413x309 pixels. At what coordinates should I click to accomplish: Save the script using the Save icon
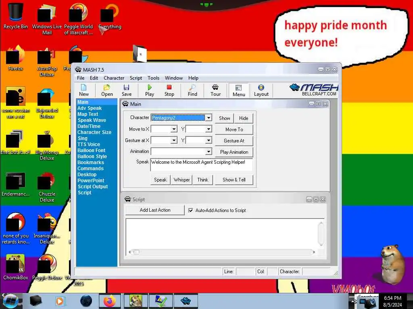[126, 91]
